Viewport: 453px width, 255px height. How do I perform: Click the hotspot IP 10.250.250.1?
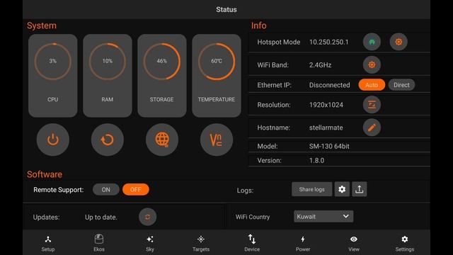(328, 42)
